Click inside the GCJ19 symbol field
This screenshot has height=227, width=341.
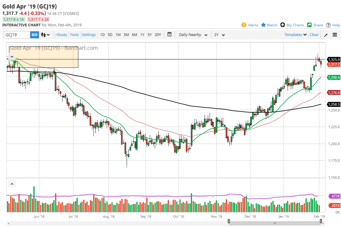click(x=16, y=35)
